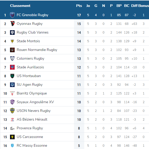Select the AS Béziers Hérault row
This screenshot has height=149, width=149.
coord(74,120)
